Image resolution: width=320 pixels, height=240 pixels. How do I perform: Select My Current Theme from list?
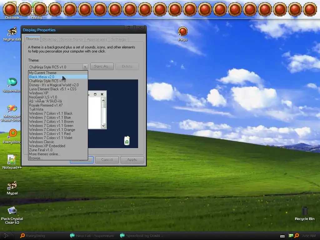point(58,72)
